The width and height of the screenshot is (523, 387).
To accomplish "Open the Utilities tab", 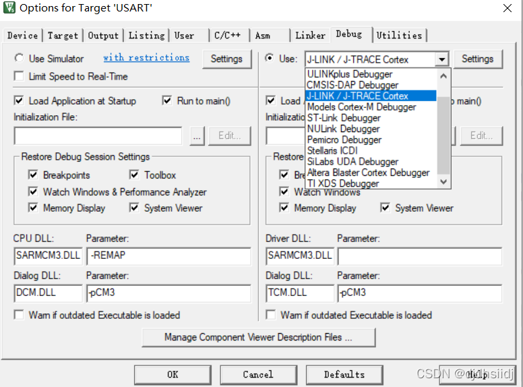I will tap(400, 35).
